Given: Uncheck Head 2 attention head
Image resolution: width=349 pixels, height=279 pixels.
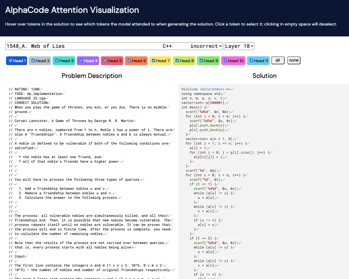Looking at the screenshot, I should (33, 60).
